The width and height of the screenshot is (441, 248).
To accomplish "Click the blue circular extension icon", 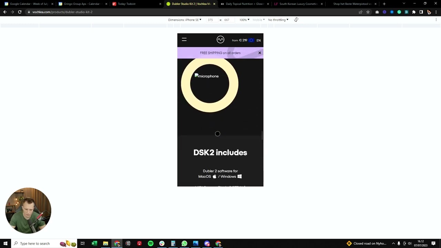I will pos(392,12).
